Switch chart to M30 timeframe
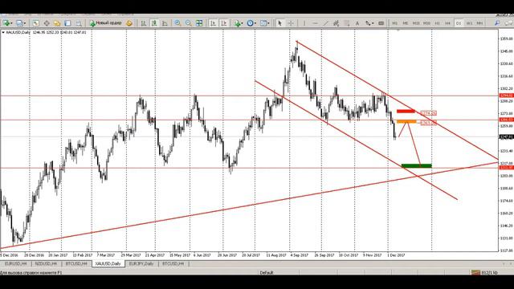 (x=426, y=23)
